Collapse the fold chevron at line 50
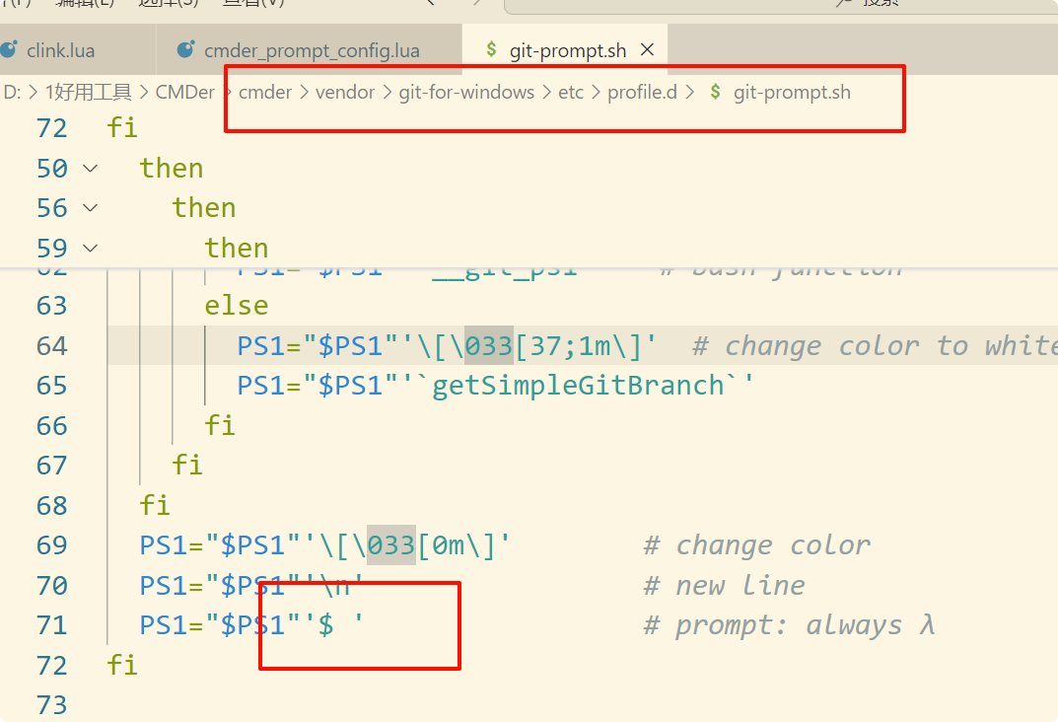Viewport: 1058px width, 722px height. (91, 169)
